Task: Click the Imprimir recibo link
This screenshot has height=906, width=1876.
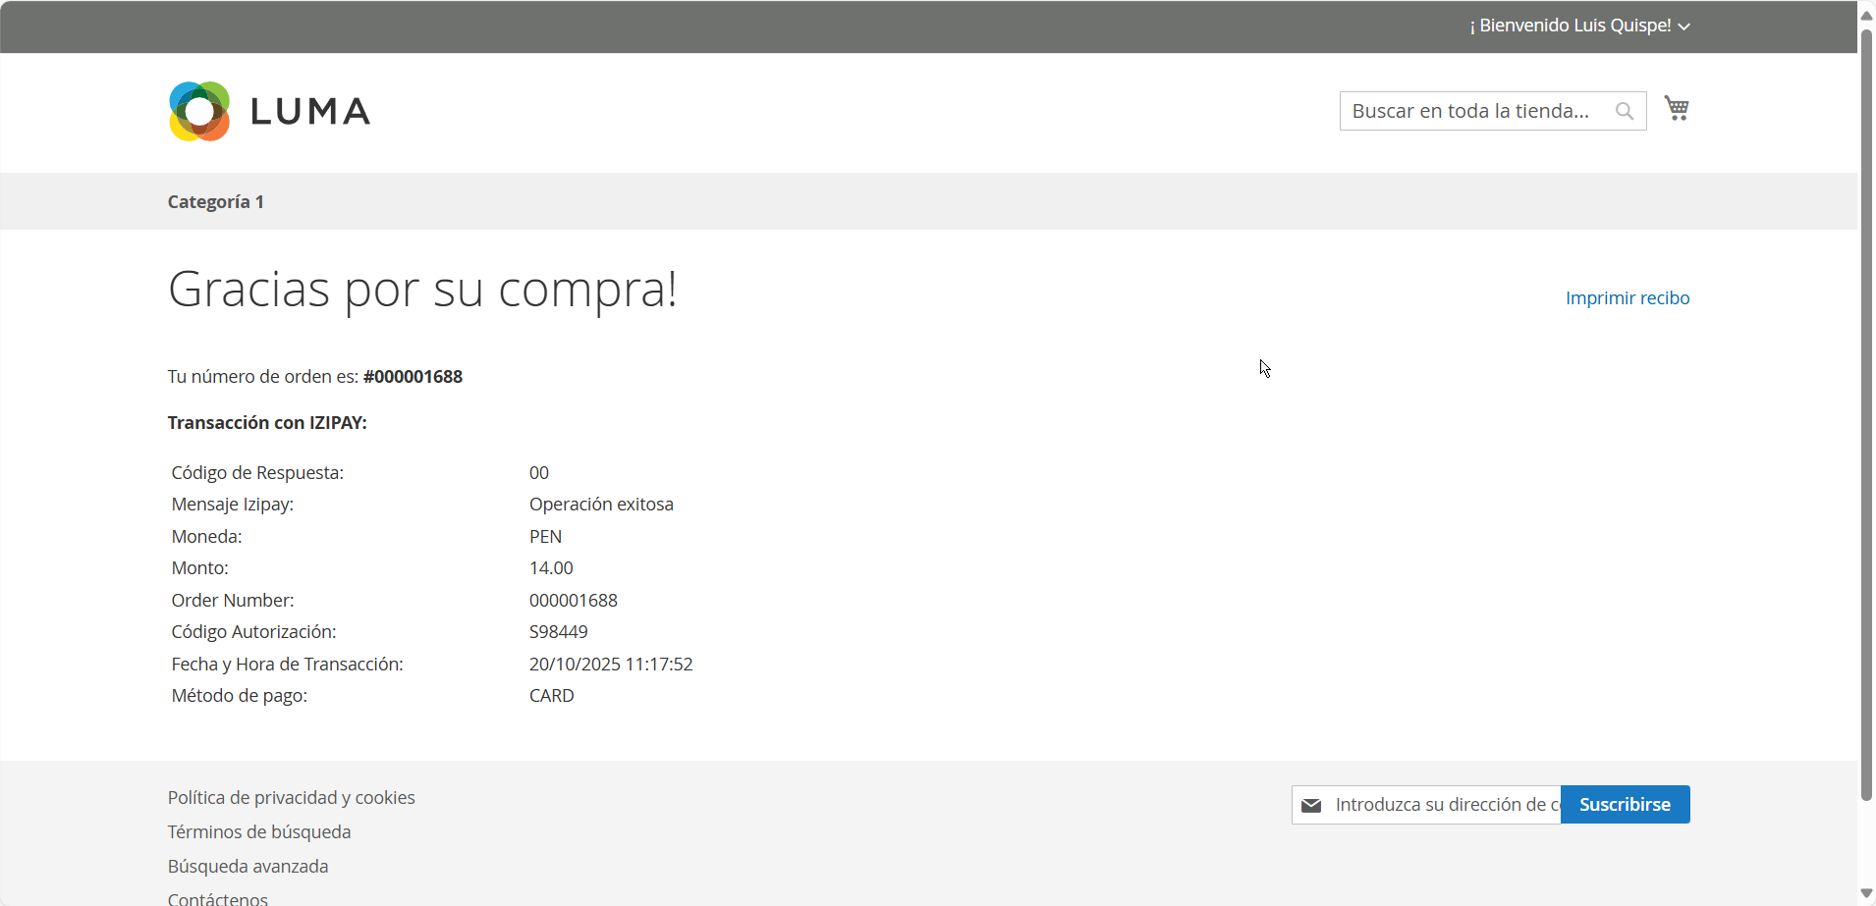Action: (1627, 298)
